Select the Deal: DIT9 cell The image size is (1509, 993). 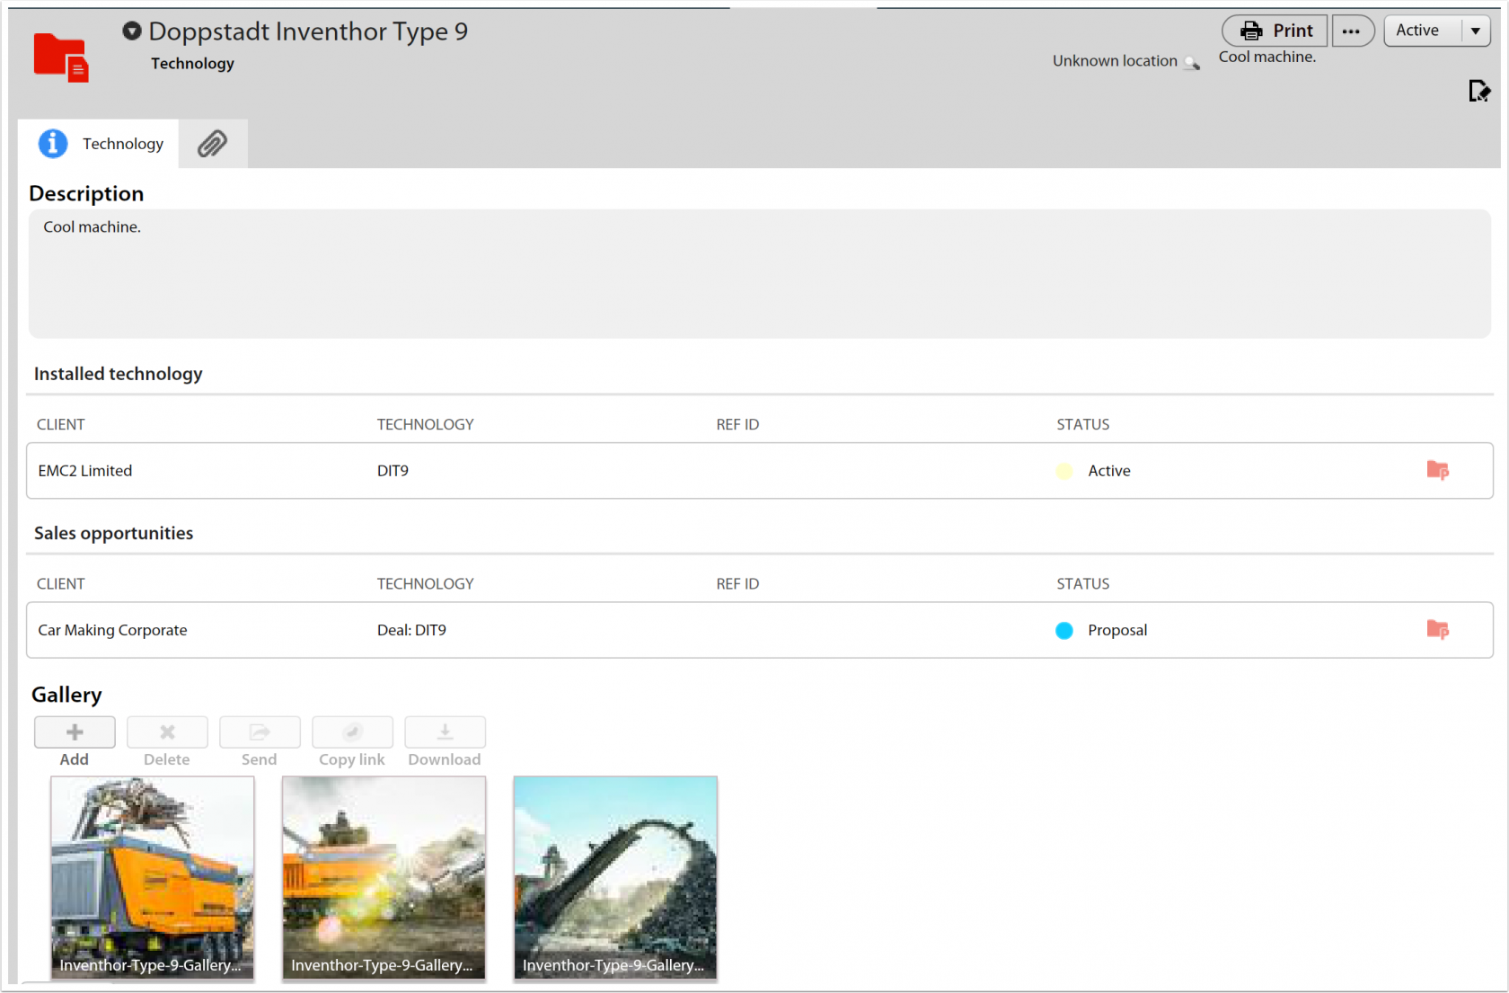pyautogui.click(x=411, y=630)
